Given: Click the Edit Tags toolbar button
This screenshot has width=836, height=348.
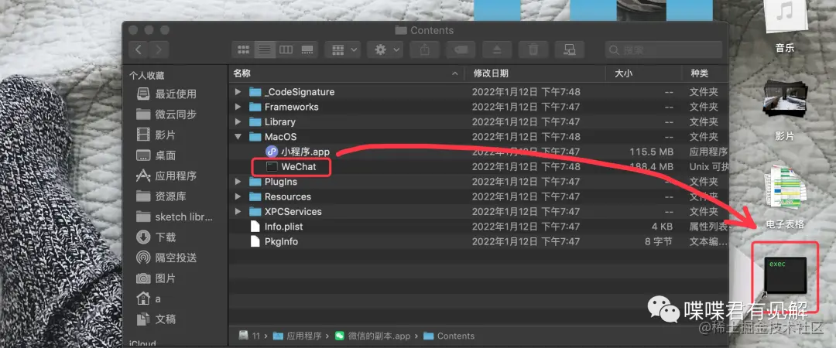Looking at the screenshot, I should 461,49.
